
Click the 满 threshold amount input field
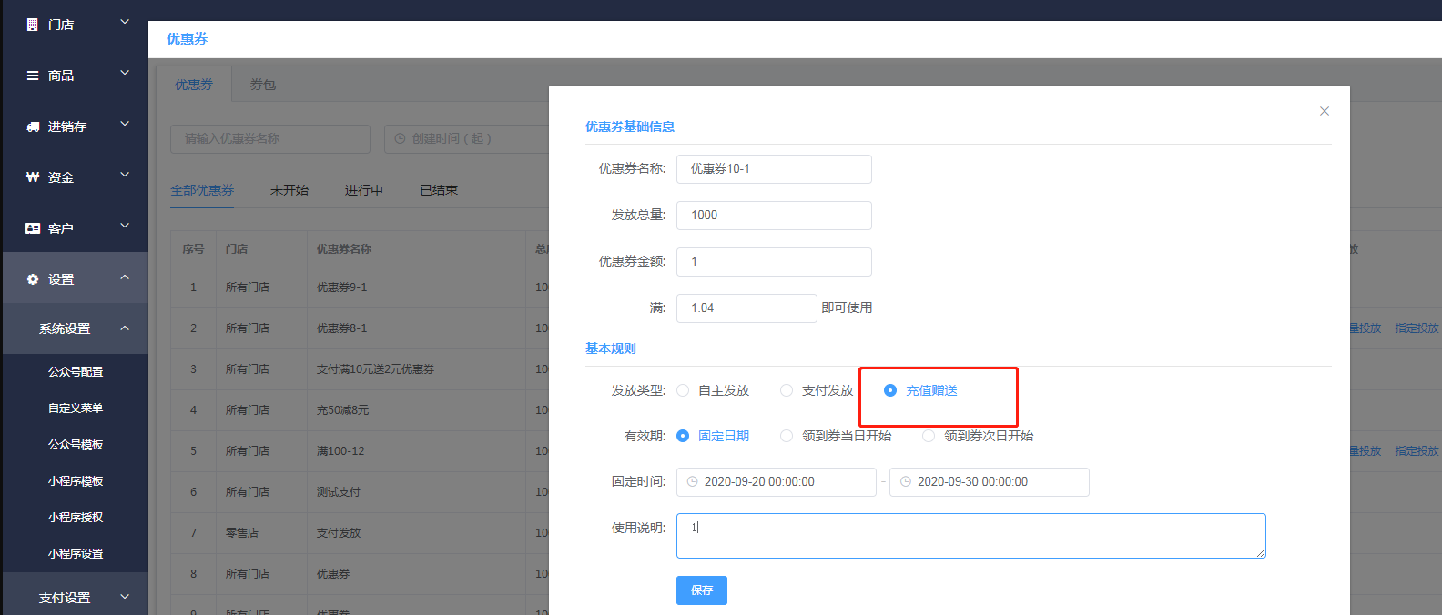746,308
